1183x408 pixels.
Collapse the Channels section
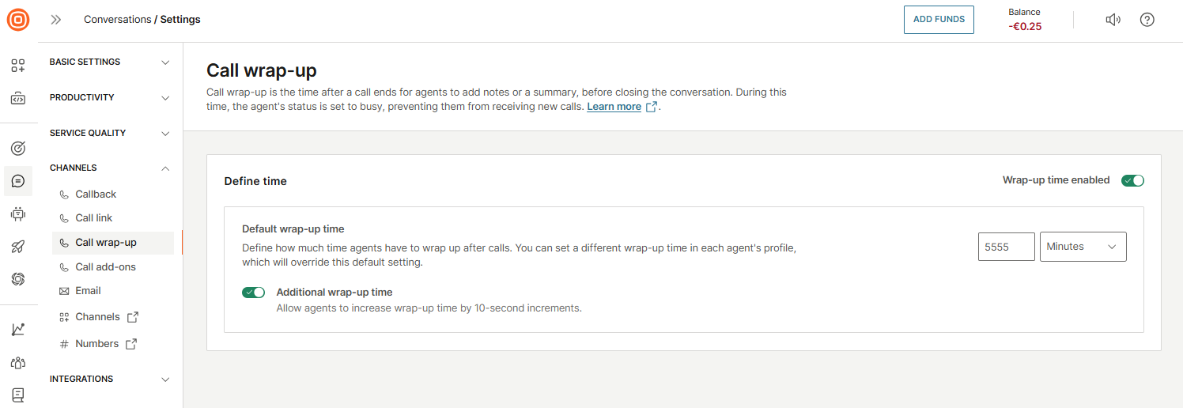[109, 168]
